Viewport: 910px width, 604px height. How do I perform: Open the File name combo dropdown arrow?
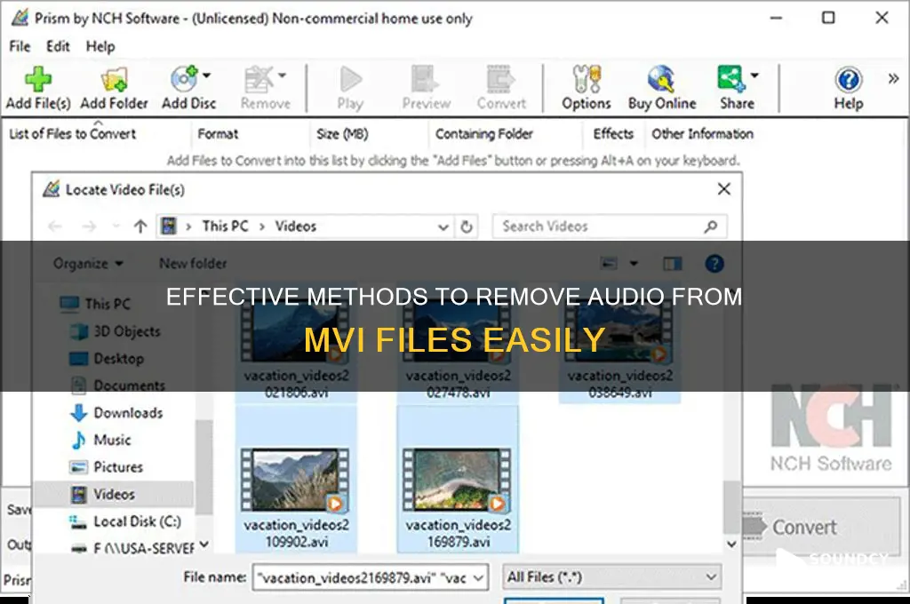click(x=478, y=578)
